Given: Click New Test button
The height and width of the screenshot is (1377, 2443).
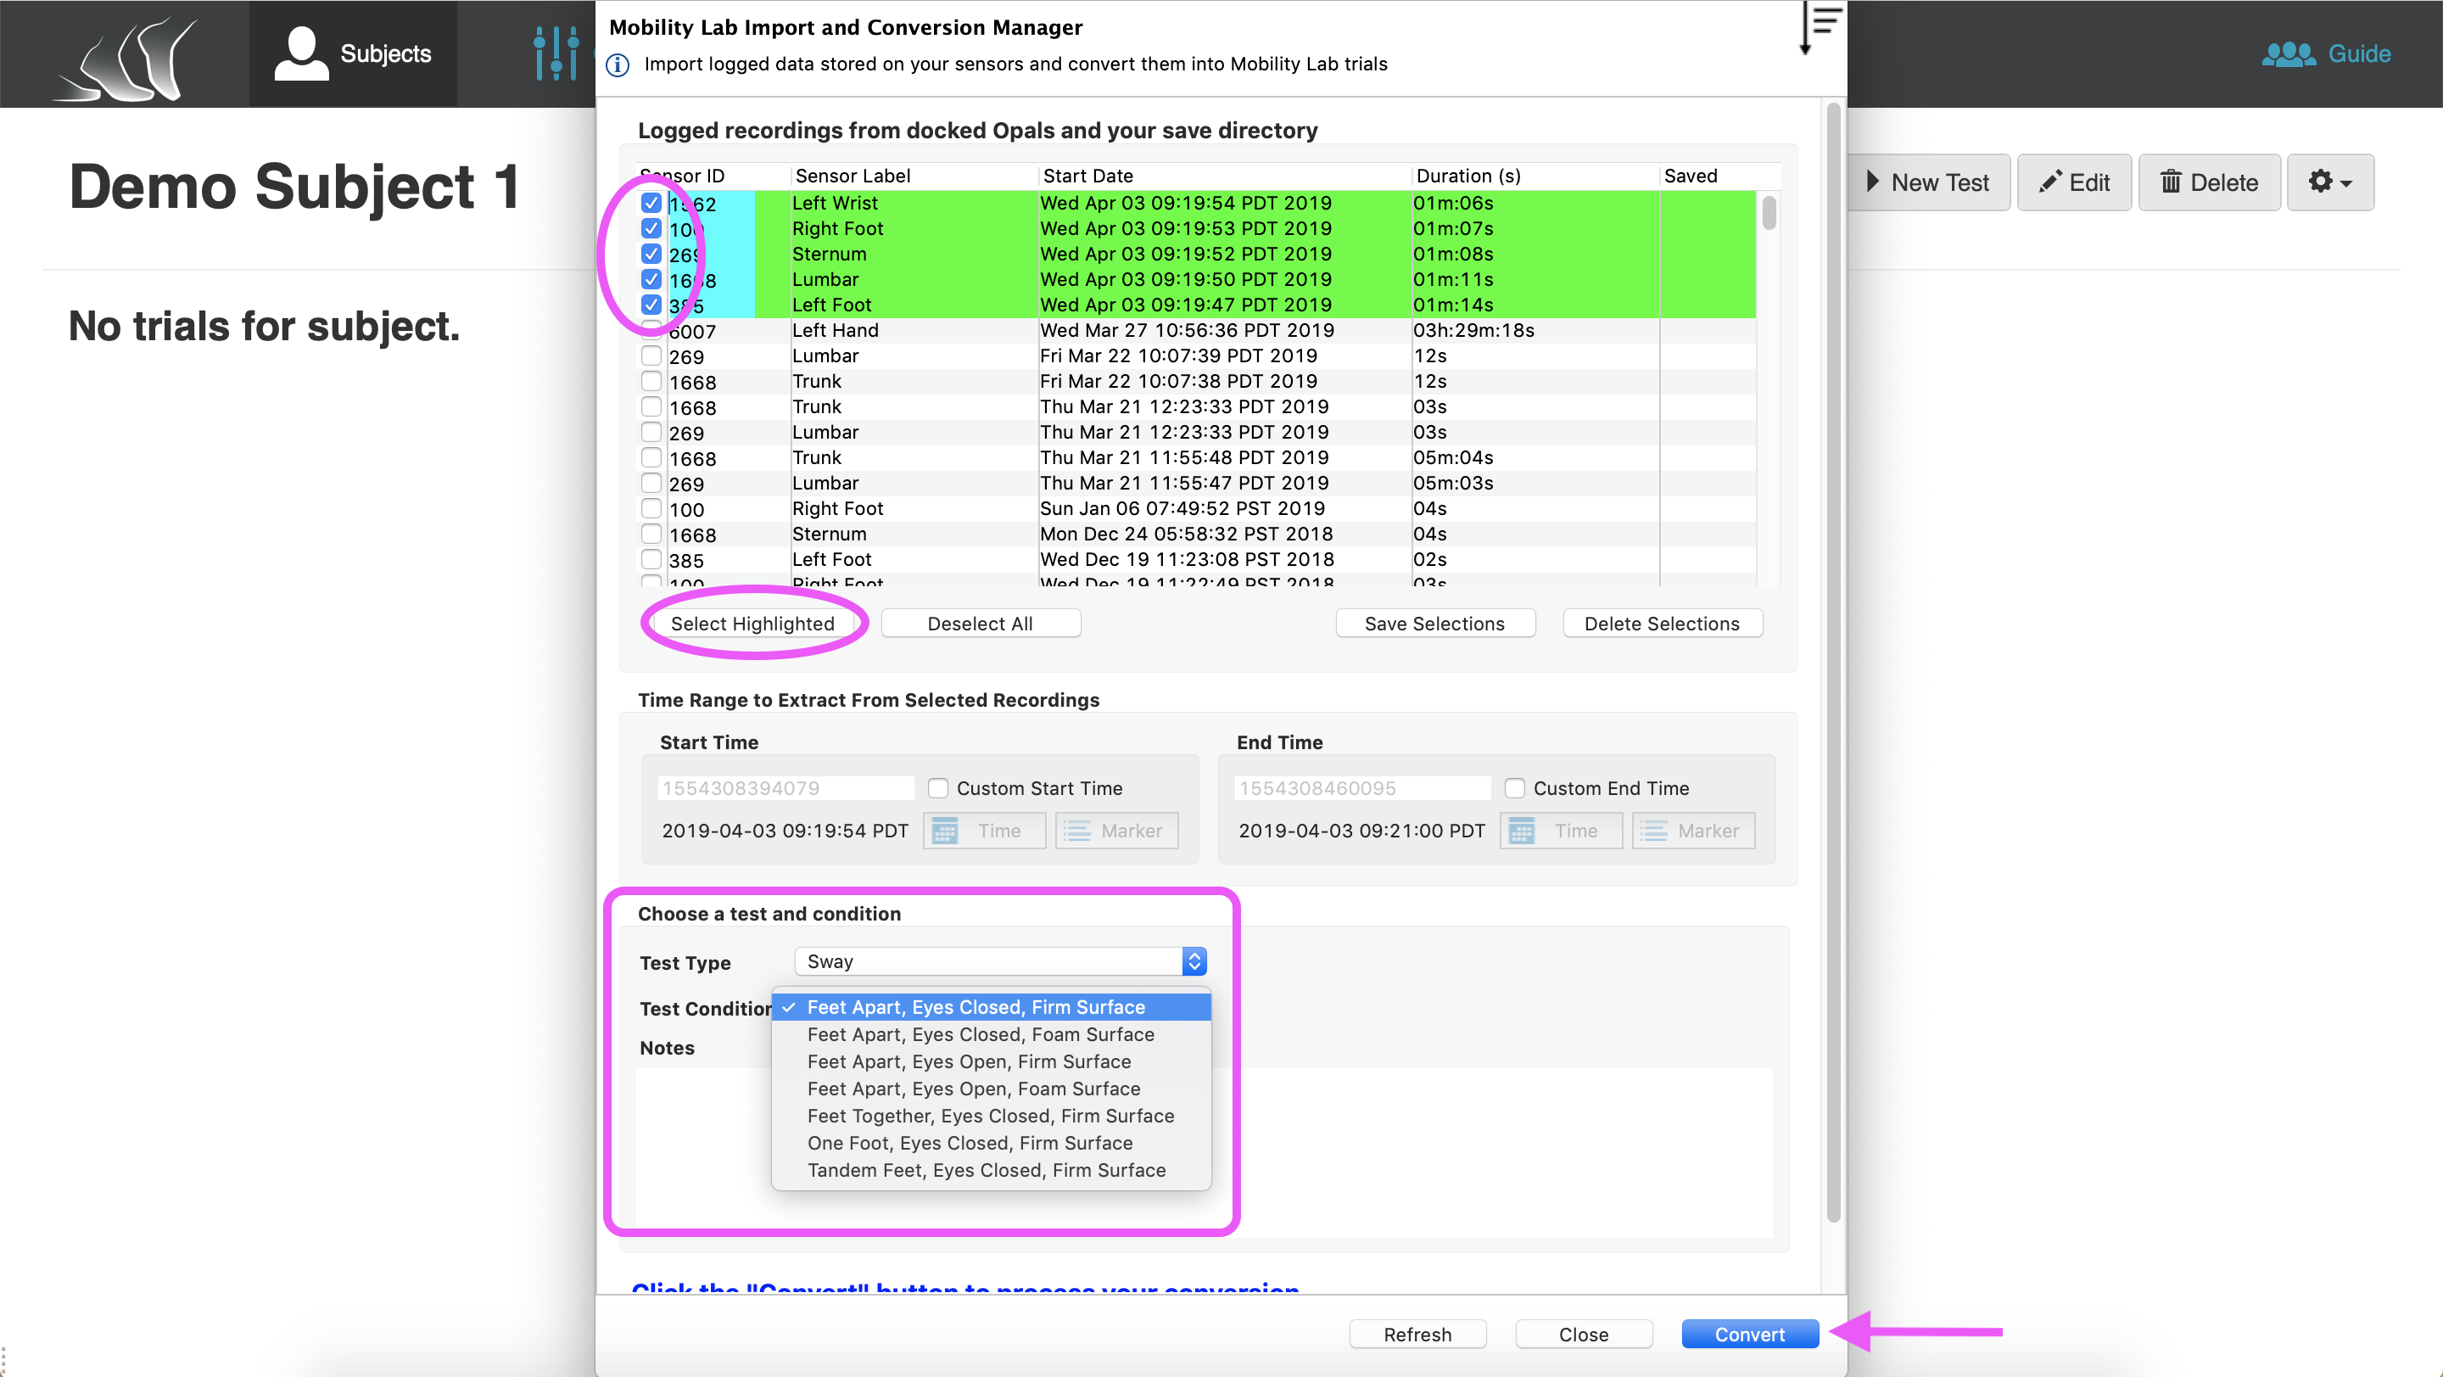Looking at the screenshot, I should click(x=1927, y=182).
